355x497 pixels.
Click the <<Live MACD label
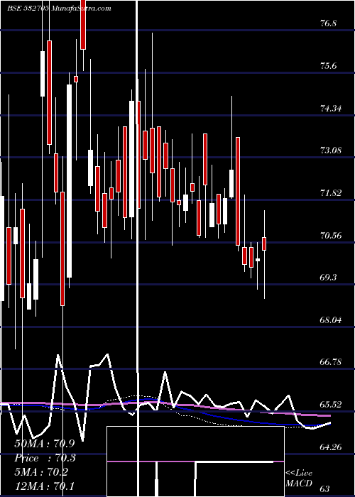point(299,478)
